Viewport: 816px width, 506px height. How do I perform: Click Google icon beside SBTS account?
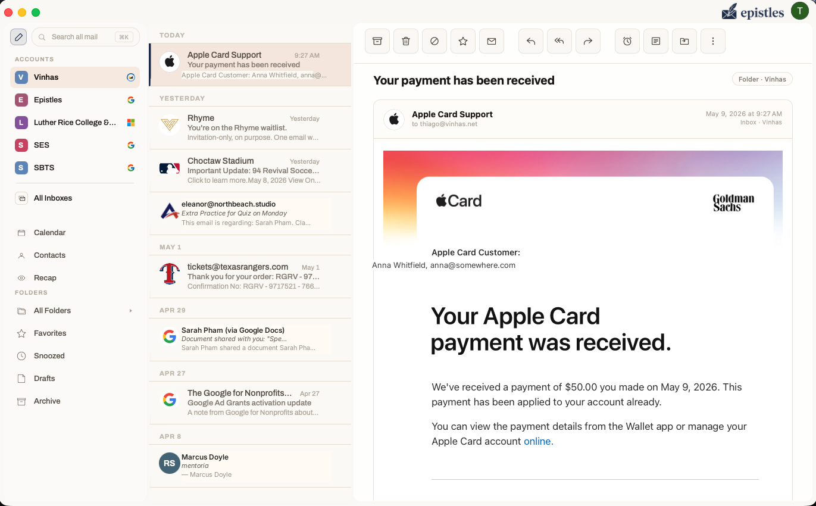pyautogui.click(x=131, y=168)
